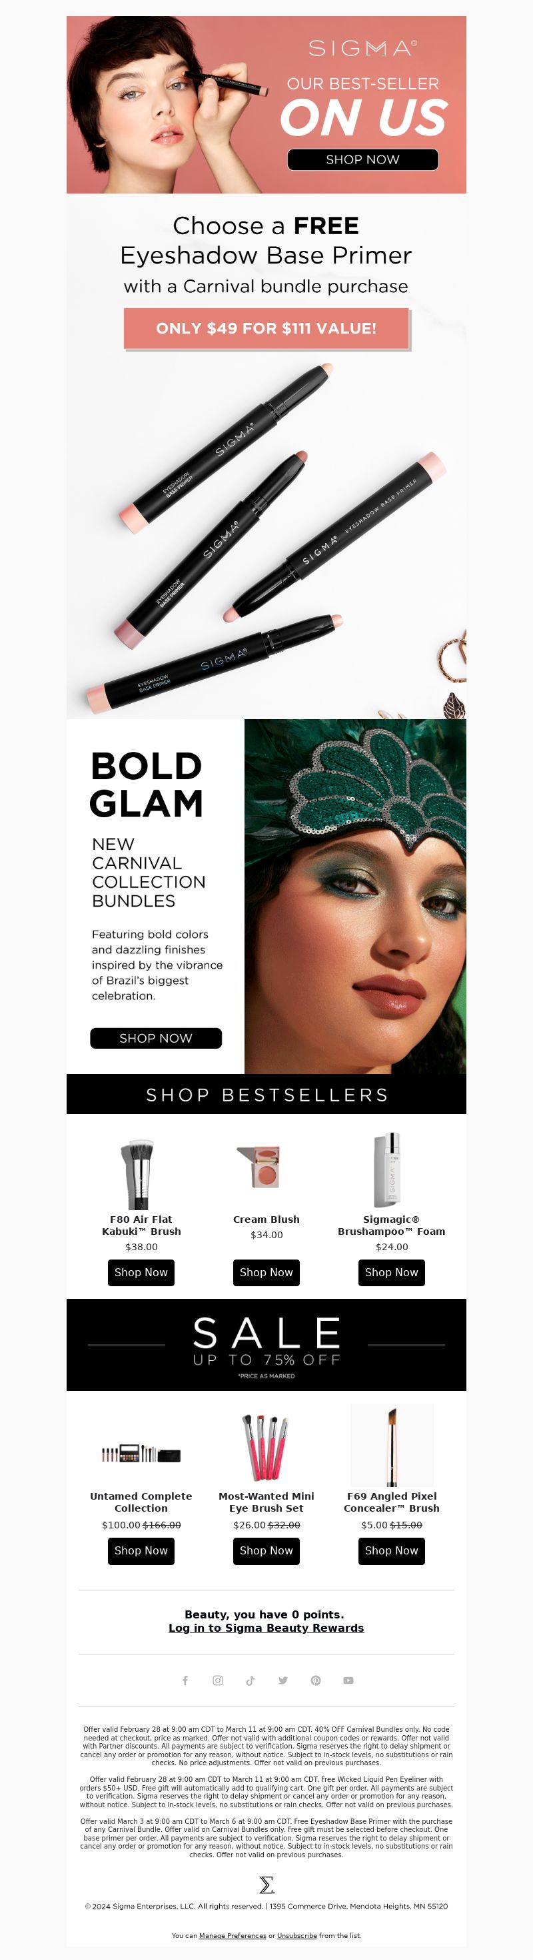This screenshot has height=1960, width=533.
Task: Open the YouTube social icon
Action: tap(348, 1680)
